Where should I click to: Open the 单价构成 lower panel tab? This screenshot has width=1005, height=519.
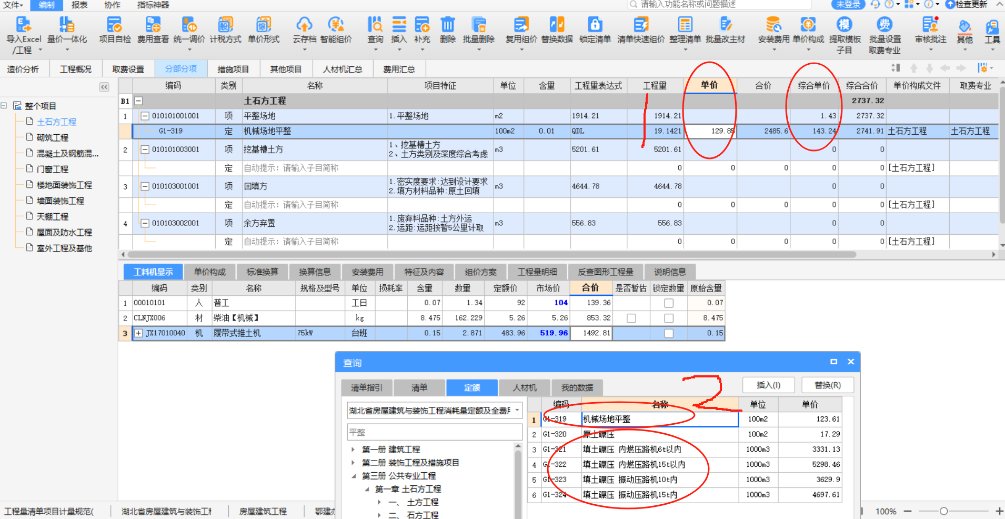(209, 272)
